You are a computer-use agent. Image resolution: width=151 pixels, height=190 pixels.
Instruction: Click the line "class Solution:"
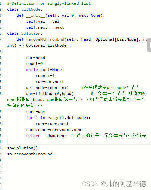[x=25, y=33]
